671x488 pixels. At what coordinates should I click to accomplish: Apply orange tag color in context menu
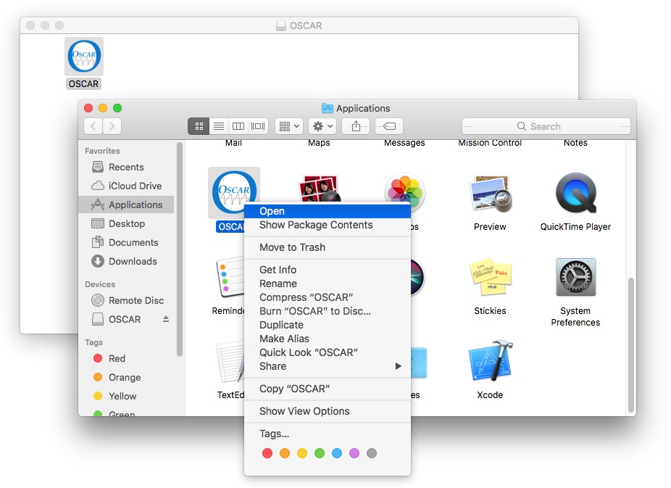coord(285,453)
